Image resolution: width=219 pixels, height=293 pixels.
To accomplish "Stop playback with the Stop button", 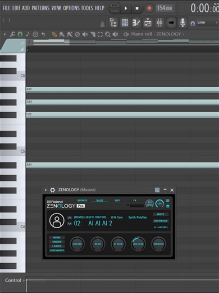I will point(137,8).
